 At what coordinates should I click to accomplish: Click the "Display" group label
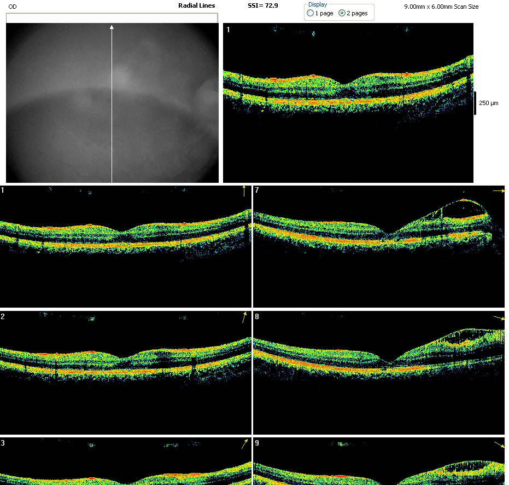[318, 4]
